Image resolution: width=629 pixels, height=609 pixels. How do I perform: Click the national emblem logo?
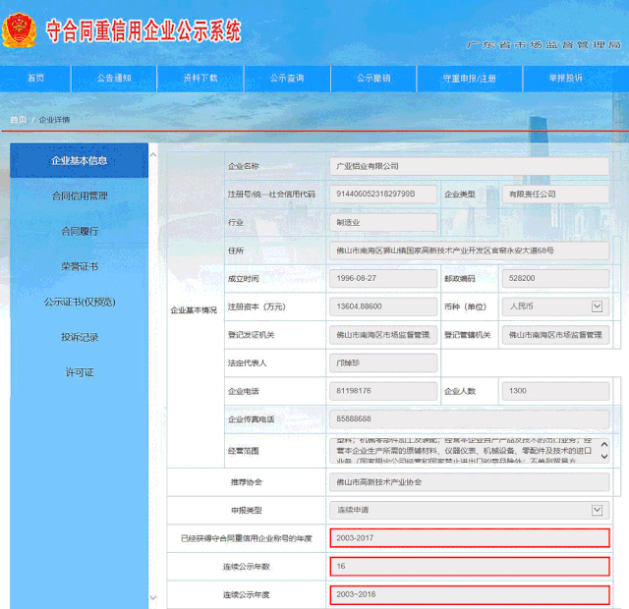click(x=20, y=29)
